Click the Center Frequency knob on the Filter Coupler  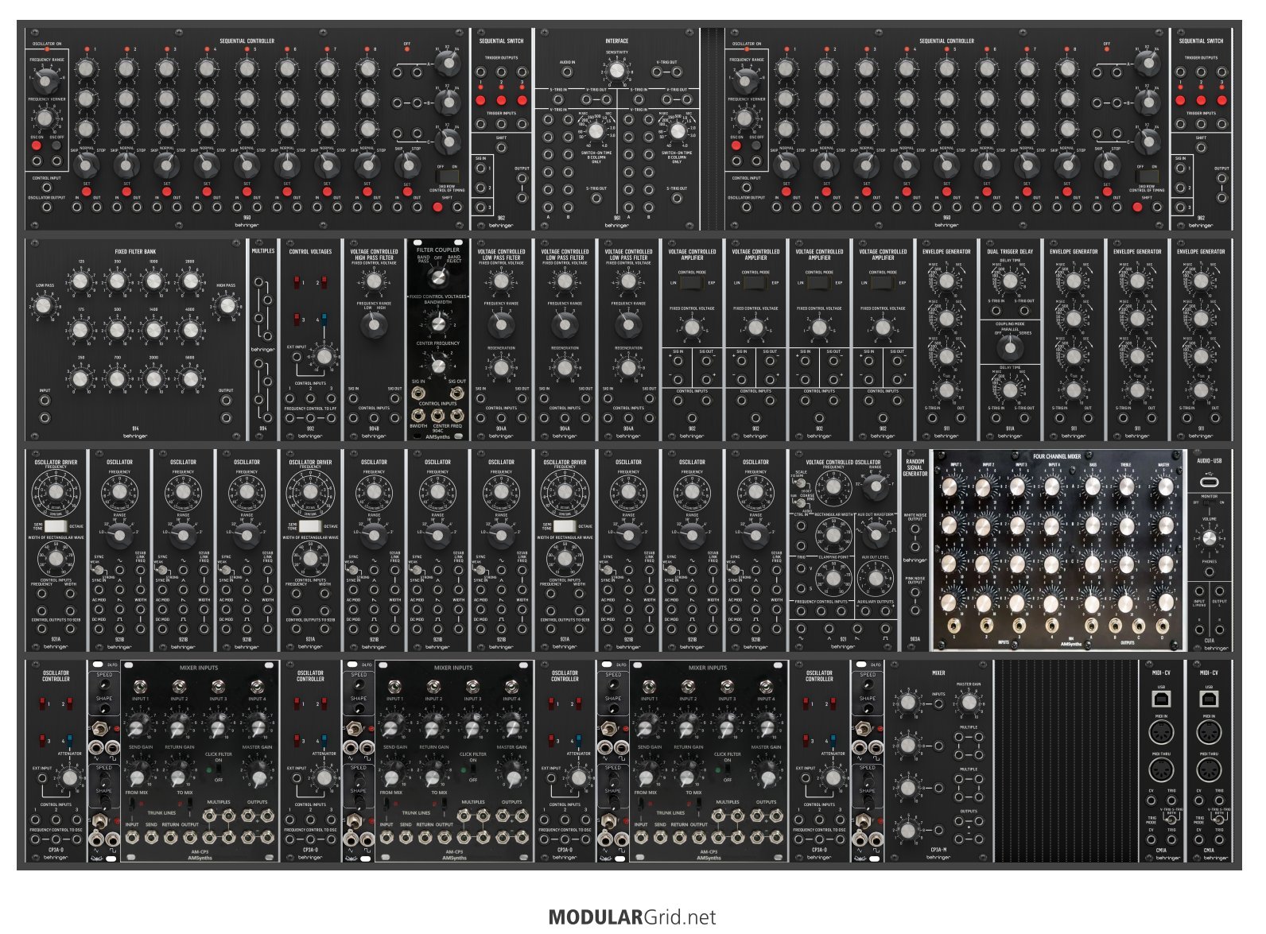(437, 364)
